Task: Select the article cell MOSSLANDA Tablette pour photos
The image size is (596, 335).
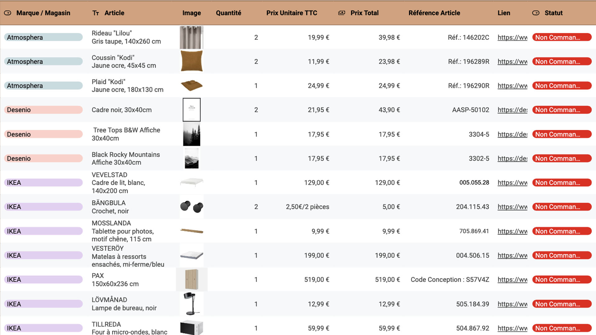Action: click(x=123, y=231)
